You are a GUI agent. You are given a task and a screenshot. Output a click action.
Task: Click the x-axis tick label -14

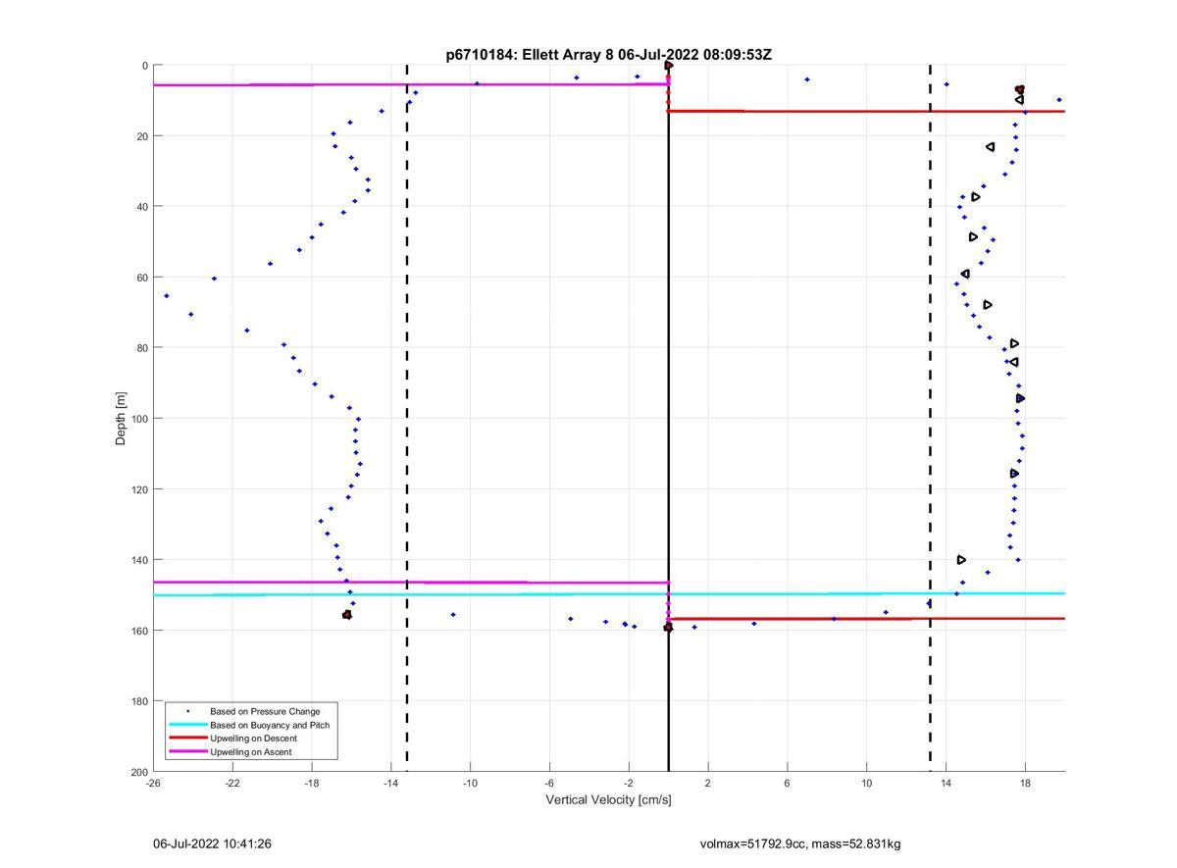[390, 783]
